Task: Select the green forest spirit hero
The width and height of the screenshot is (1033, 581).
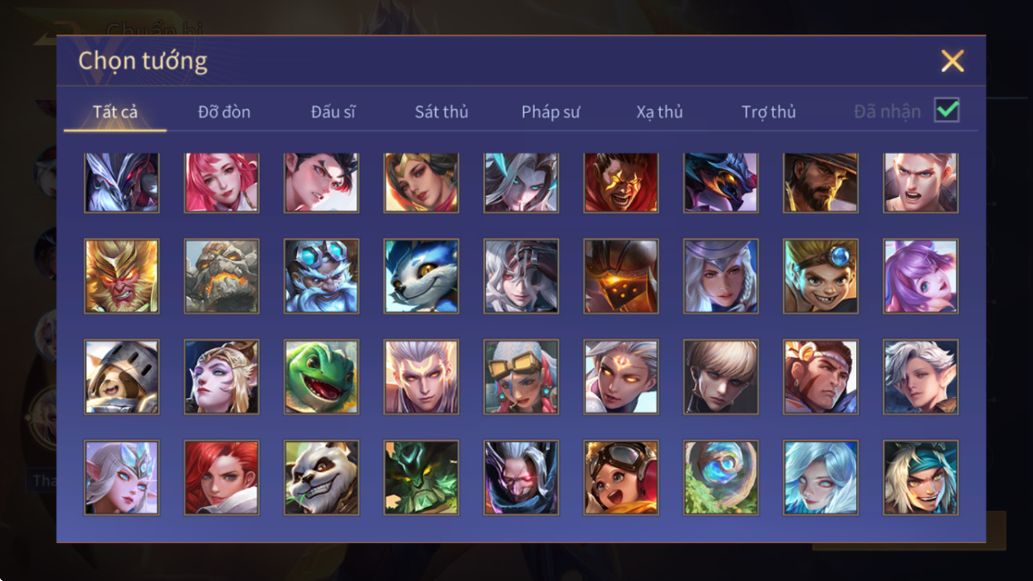Action: coord(422,477)
